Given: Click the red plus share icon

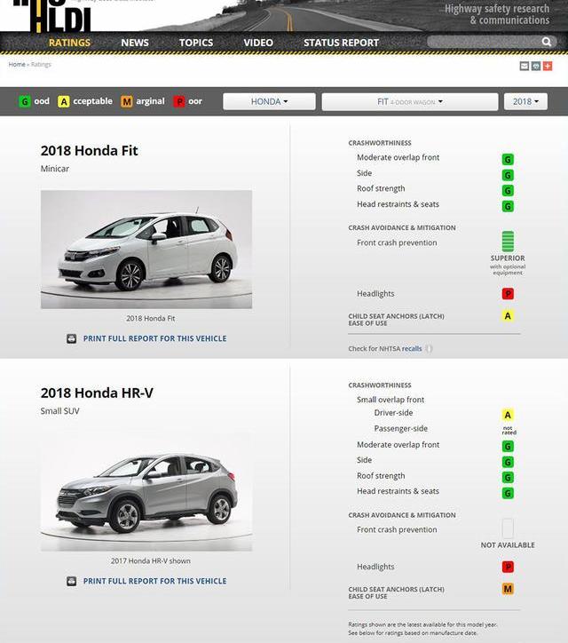Looking at the screenshot, I should coord(548,66).
